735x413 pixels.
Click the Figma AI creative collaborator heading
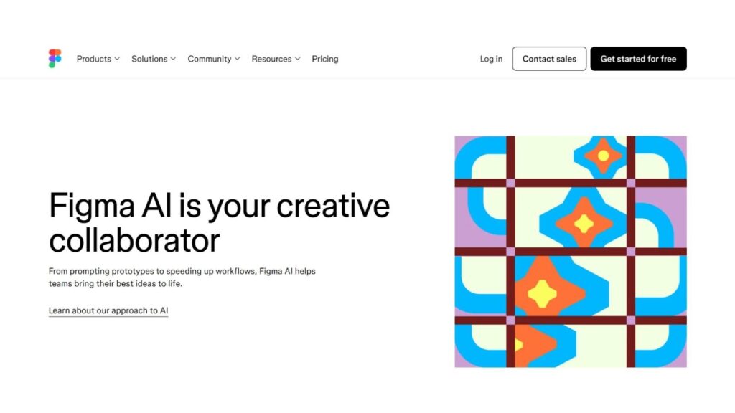(219, 223)
